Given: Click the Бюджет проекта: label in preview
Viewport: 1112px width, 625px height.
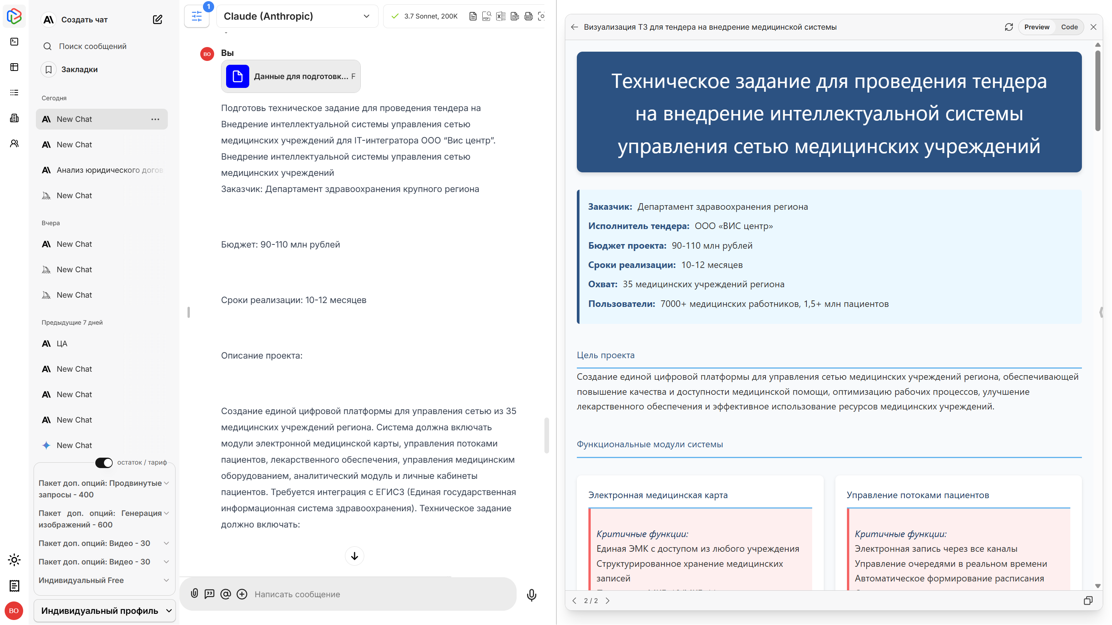Looking at the screenshot, I should 627,246.
